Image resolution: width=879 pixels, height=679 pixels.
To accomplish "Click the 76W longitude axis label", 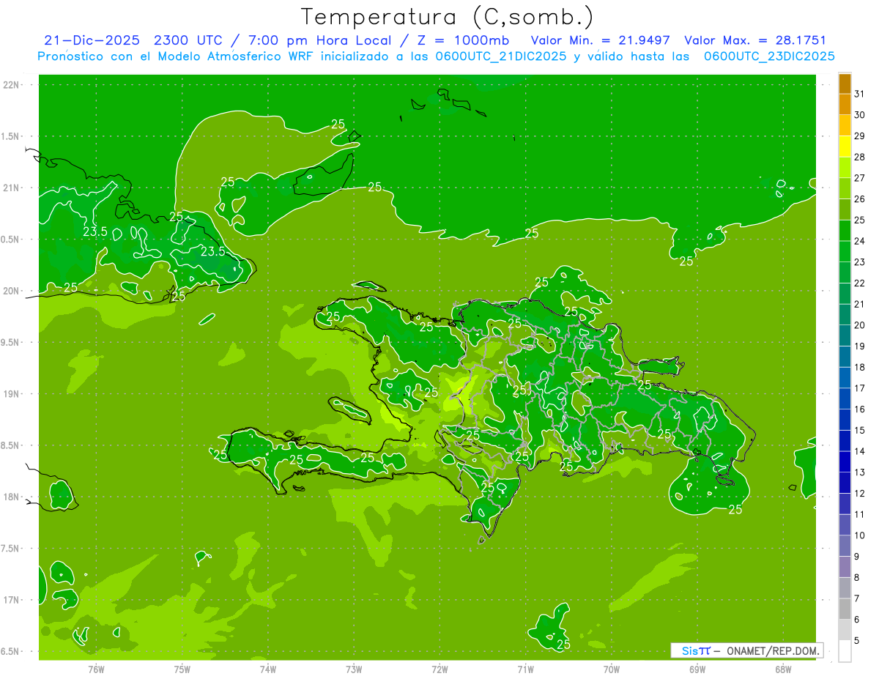I will coord(96,669).
